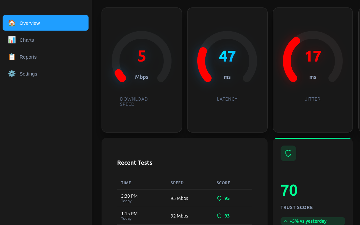Viewport: 360px width, 225px height.
Task: Select the 1:15 PM test time
Action: point(129,214)
